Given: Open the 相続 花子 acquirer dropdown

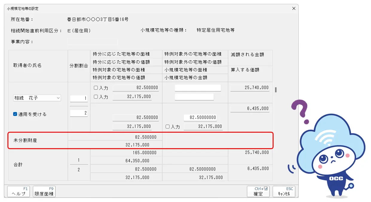Looking at the screenshot, I should [x=37, y=98].
